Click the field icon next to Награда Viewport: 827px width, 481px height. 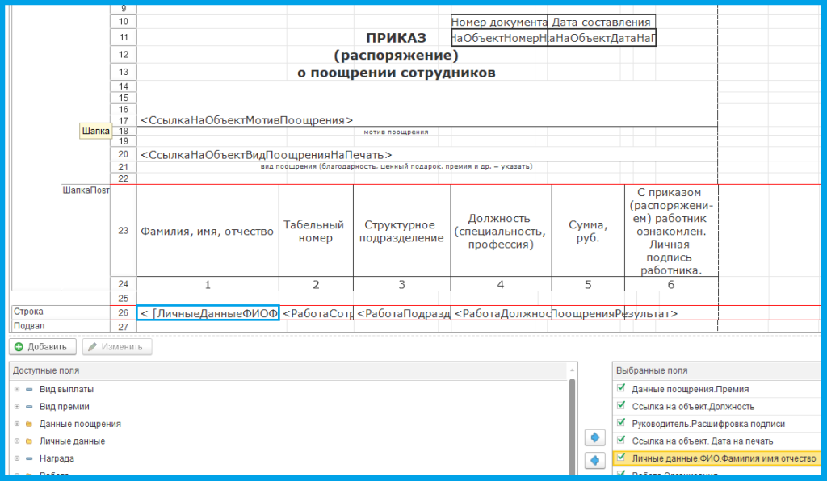point(29,458)
